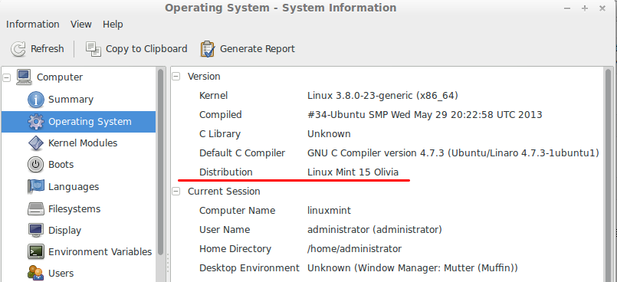617x282 pixels.
Task: Copy to Clipboard button
Action: pos(136,49)
